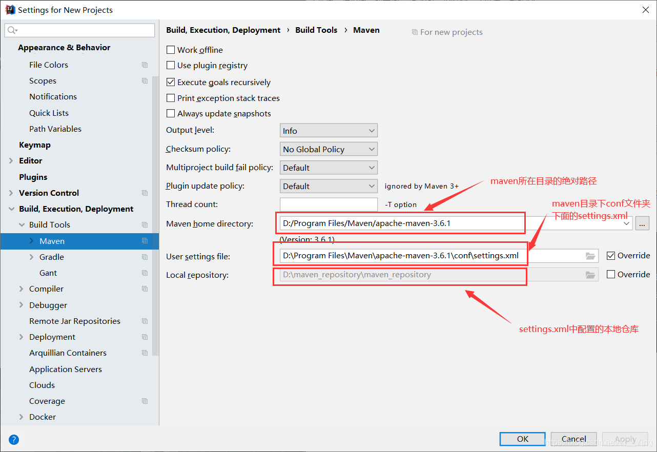Screen dimensions: 657x452
Task: Enable Use plugin registry checkbox
Action: click(x=171, y=65)
